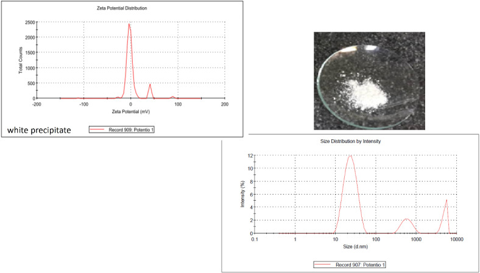This screenshot has height=273, width=480.
Task: Open the white powder photograph
Action: click(369, 81)
